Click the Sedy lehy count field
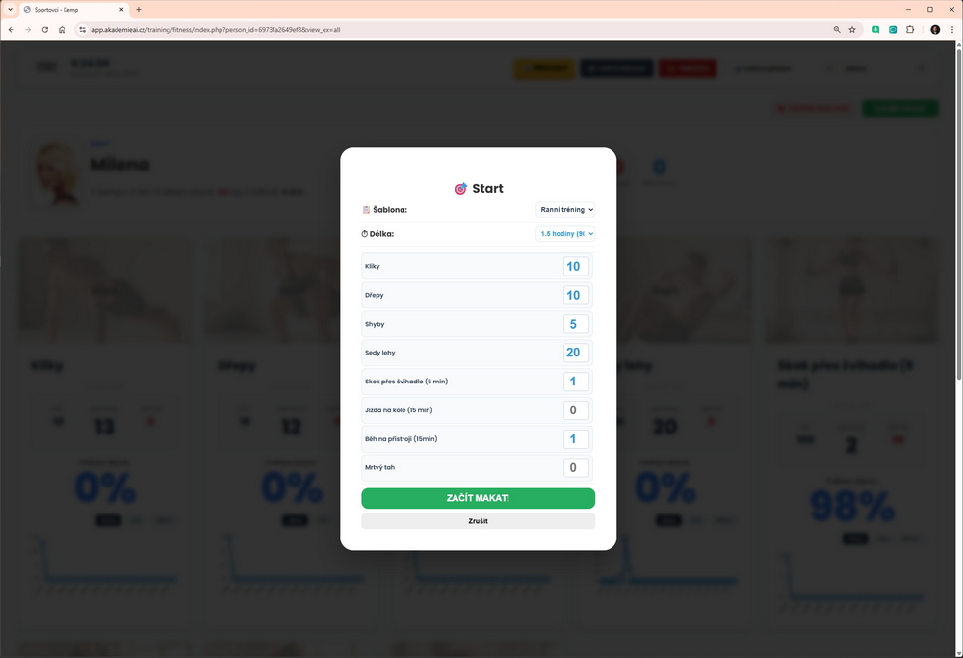 click(x=576, y=353)
